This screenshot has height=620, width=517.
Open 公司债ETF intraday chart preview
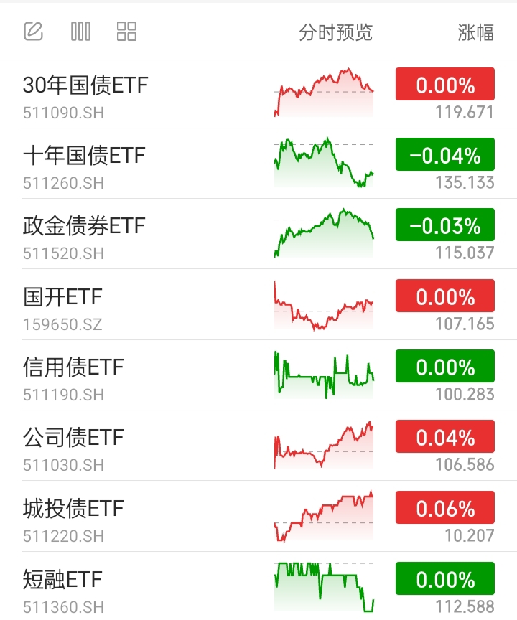[x=324, y=445]
